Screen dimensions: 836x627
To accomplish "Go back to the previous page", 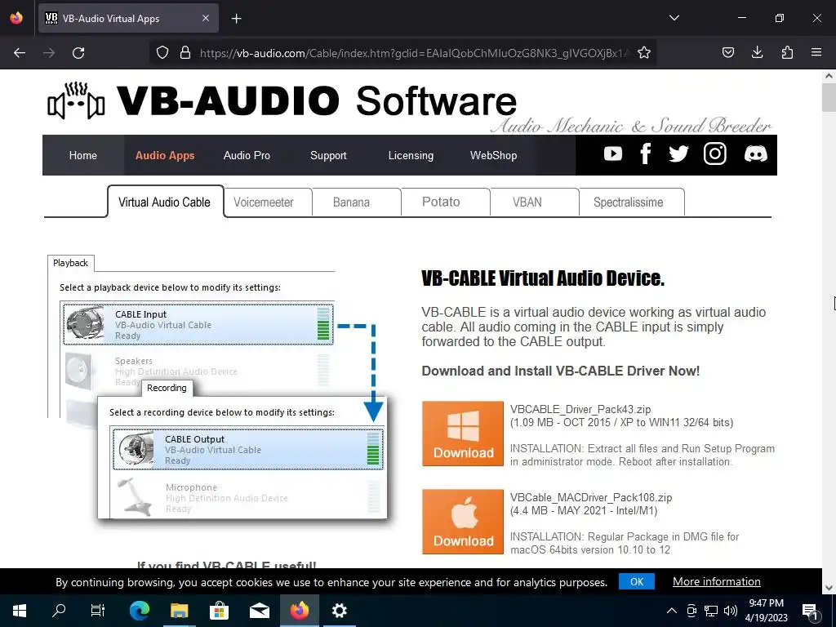I will 20,53.
